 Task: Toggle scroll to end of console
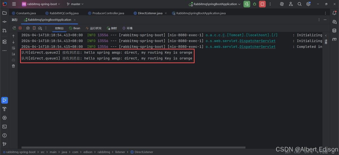(x=13, y=54)
